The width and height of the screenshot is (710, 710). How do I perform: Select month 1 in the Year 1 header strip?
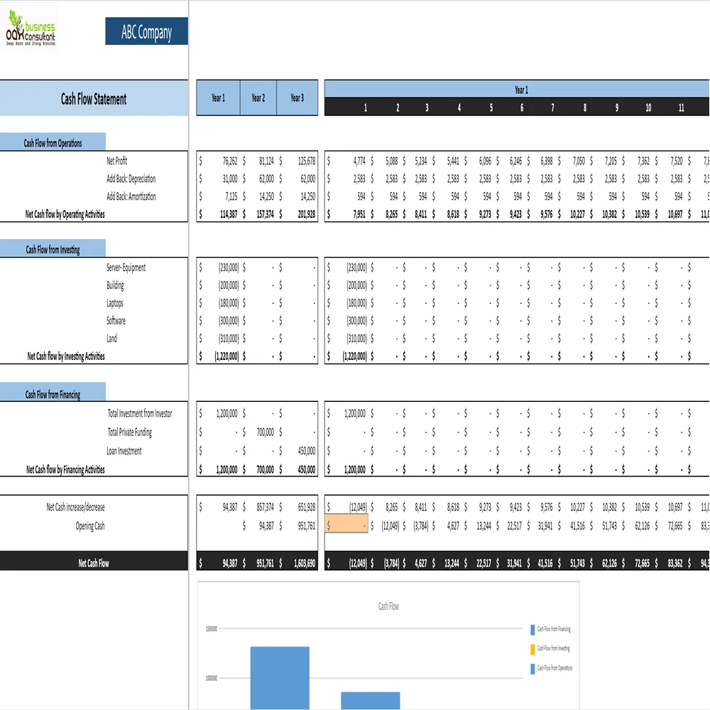[x=365, y=106]
